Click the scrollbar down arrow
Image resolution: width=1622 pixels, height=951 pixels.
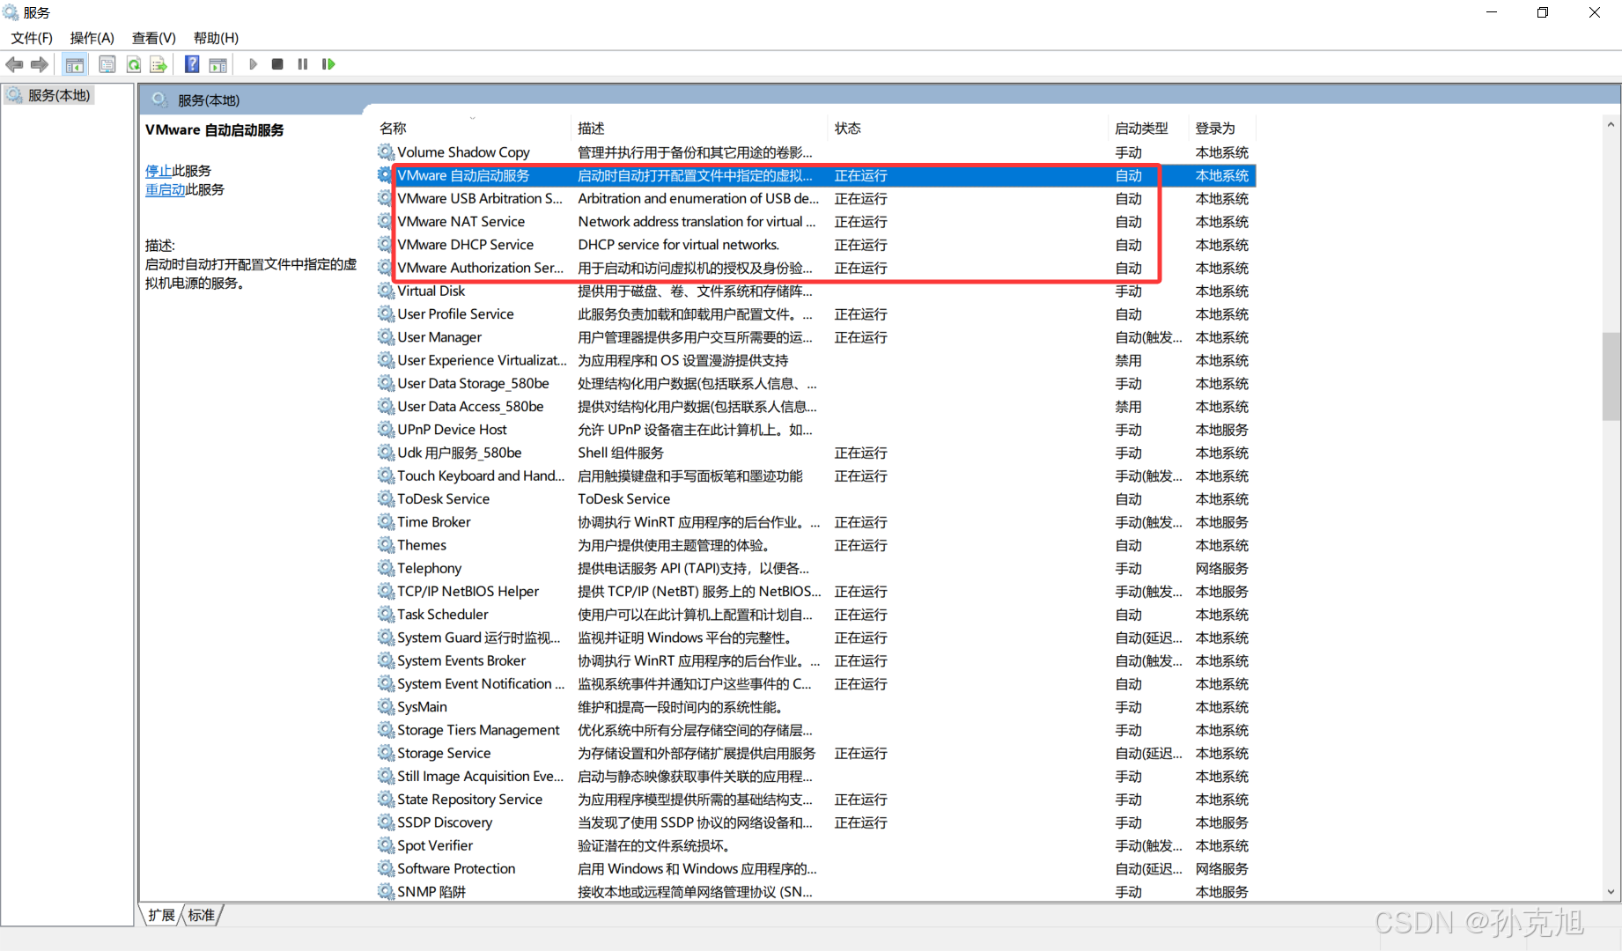pyautogui.click(x=1611, y=891)
